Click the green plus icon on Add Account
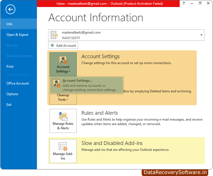 [x=52, y=45]
